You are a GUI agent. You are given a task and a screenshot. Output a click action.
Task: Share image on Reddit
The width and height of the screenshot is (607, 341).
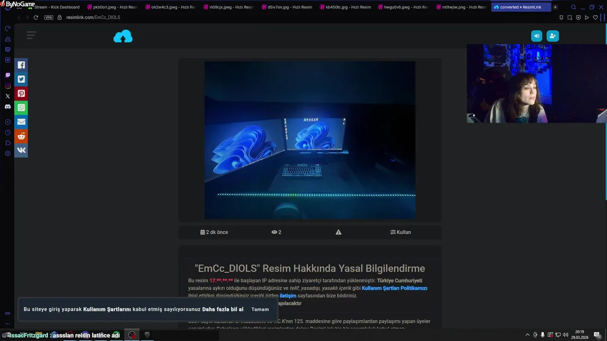point(21,136)
